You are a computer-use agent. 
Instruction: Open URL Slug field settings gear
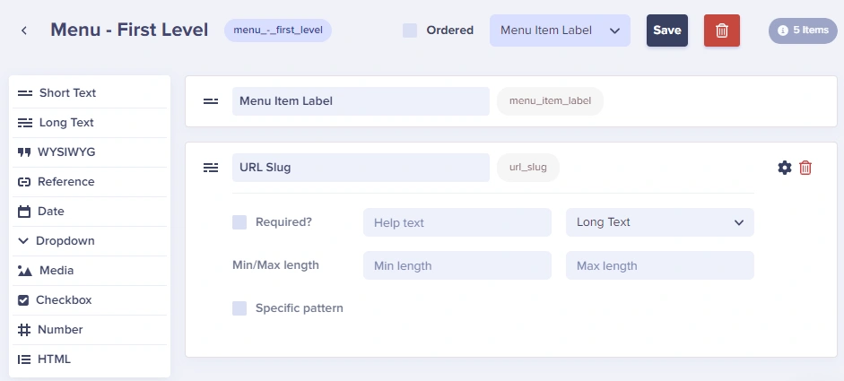[785, 168]
